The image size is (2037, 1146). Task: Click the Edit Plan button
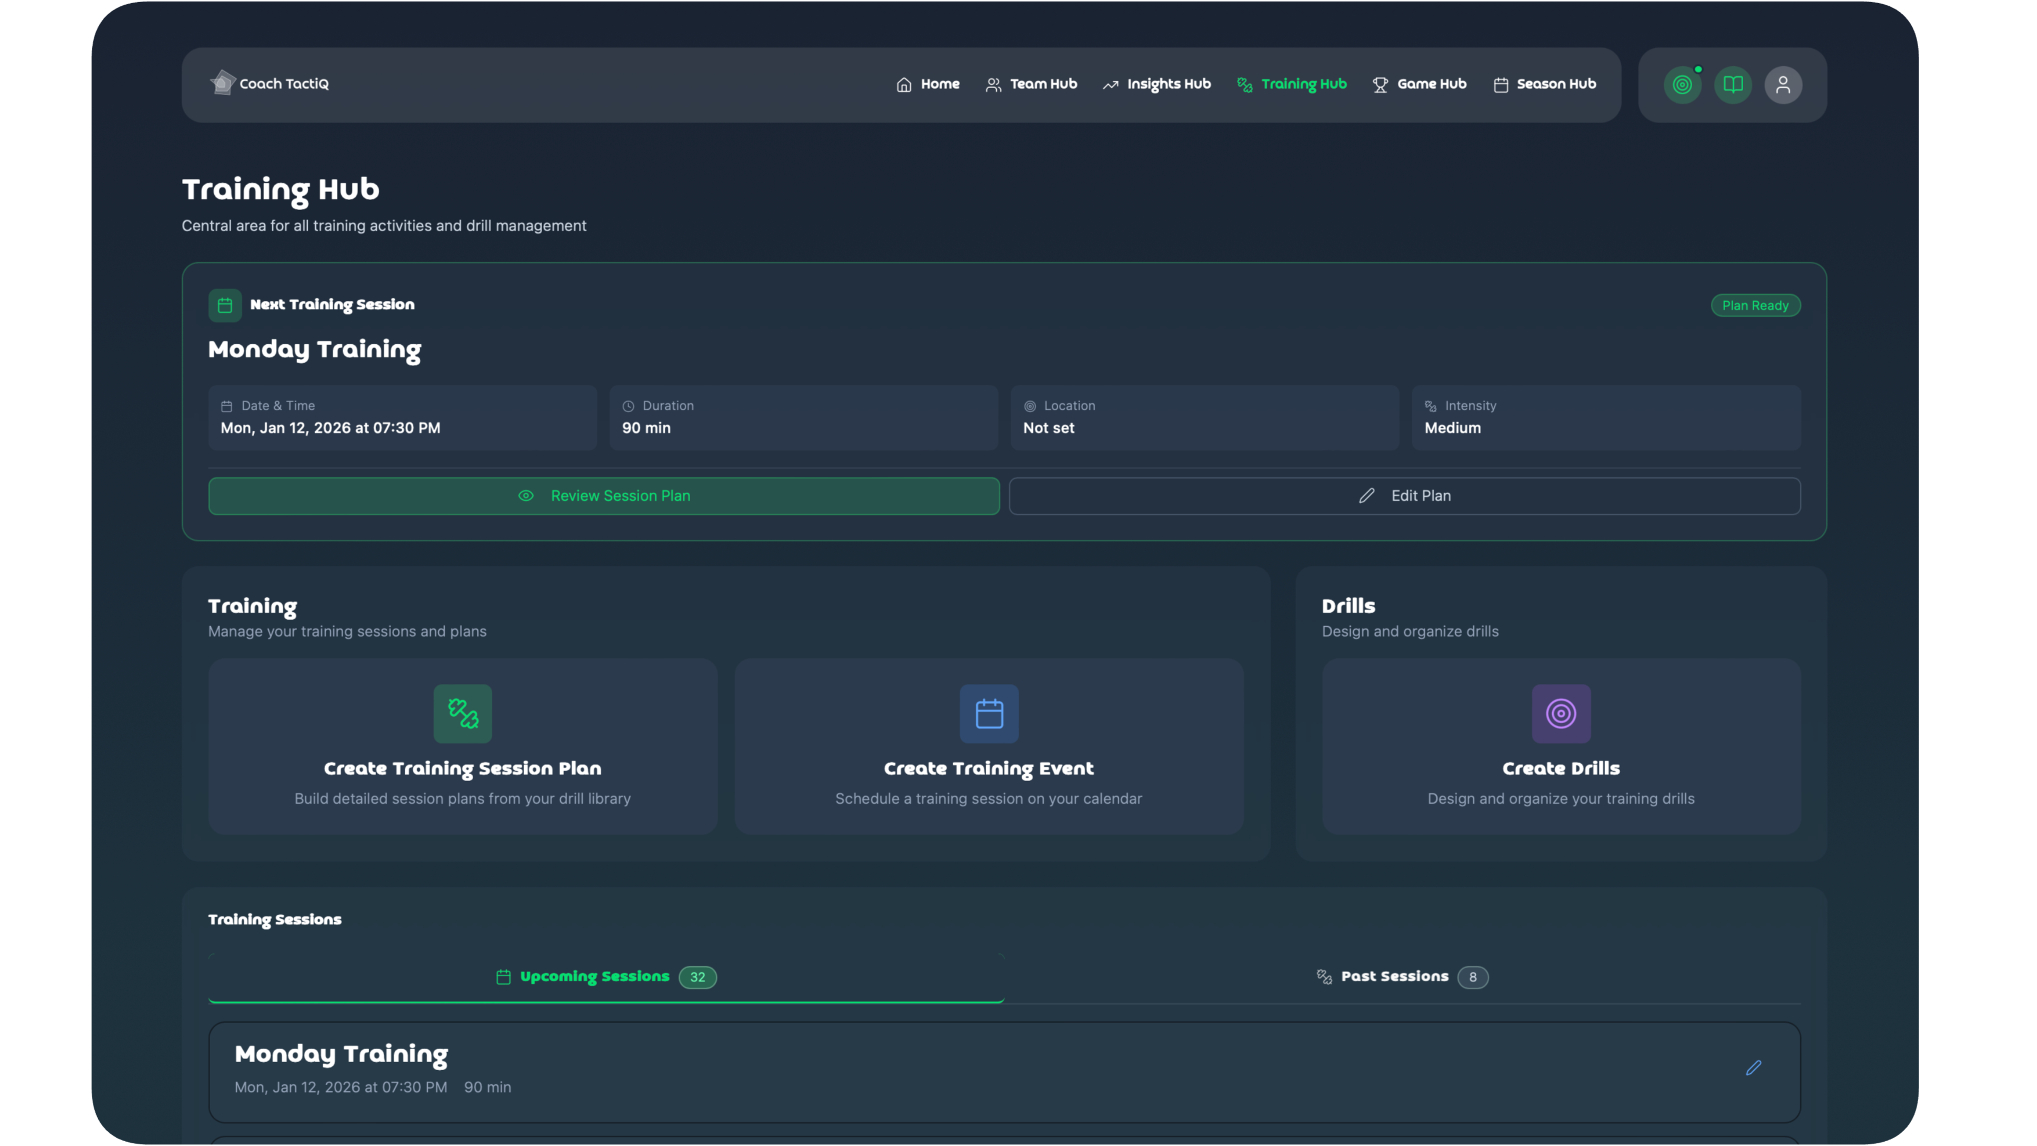click(x=1404, y=496)
